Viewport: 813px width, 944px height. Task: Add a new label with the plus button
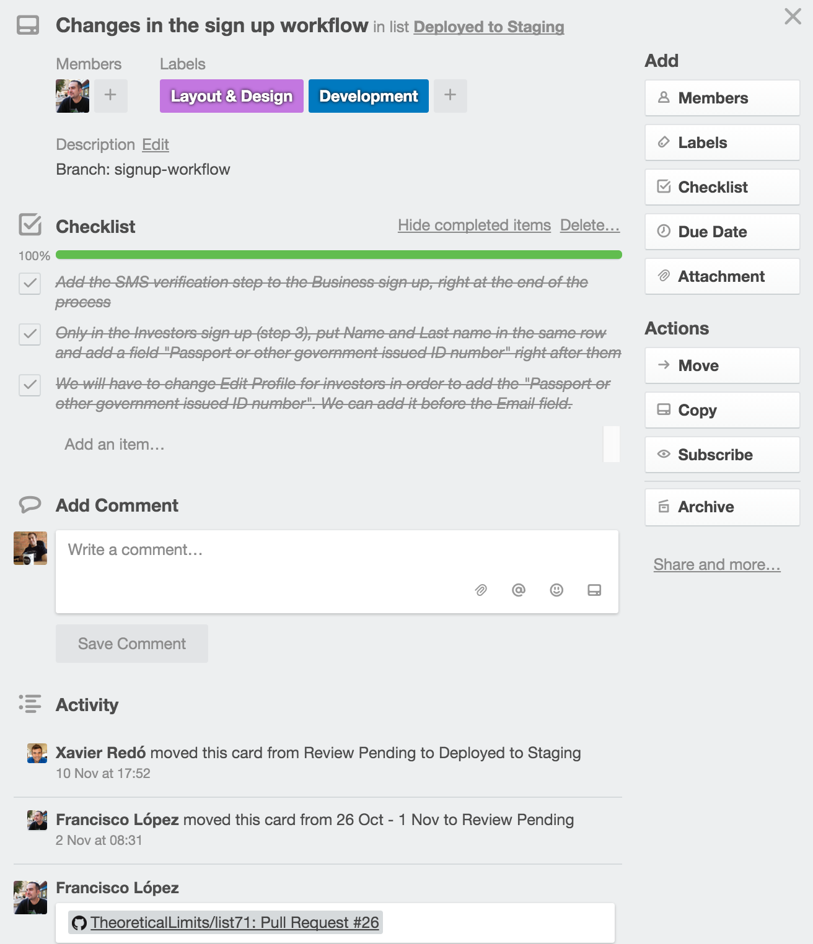click(x=450, y=96)
